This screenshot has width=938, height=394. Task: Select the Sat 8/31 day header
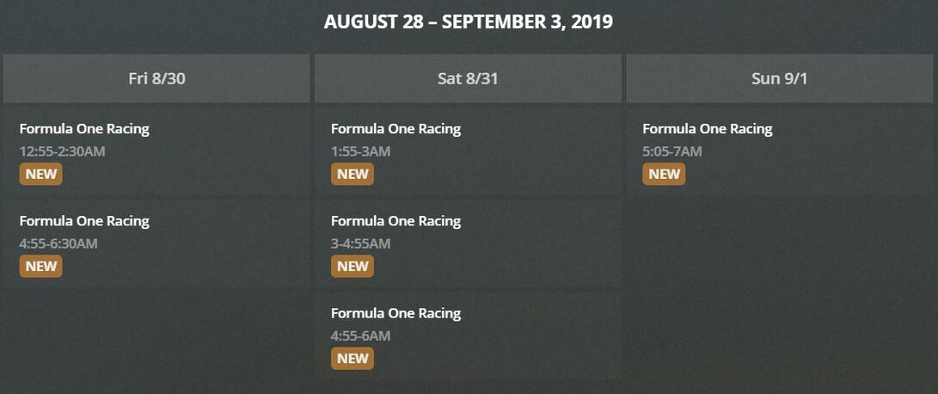(468, 78)
